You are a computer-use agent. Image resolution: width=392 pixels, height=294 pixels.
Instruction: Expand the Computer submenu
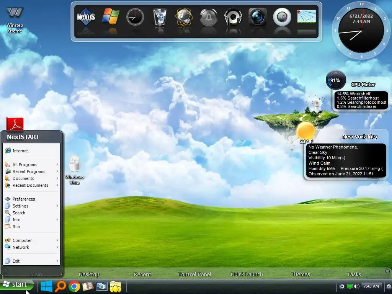click(31, 240)
